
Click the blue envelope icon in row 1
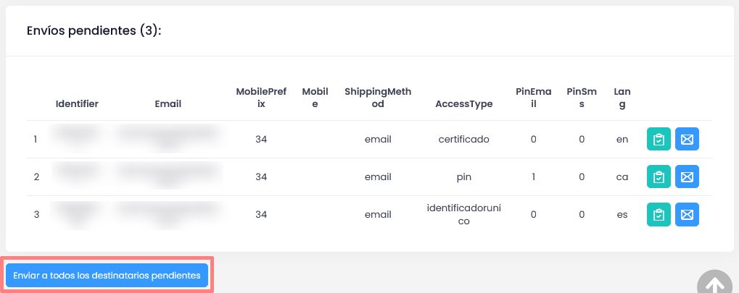(687, 140)
